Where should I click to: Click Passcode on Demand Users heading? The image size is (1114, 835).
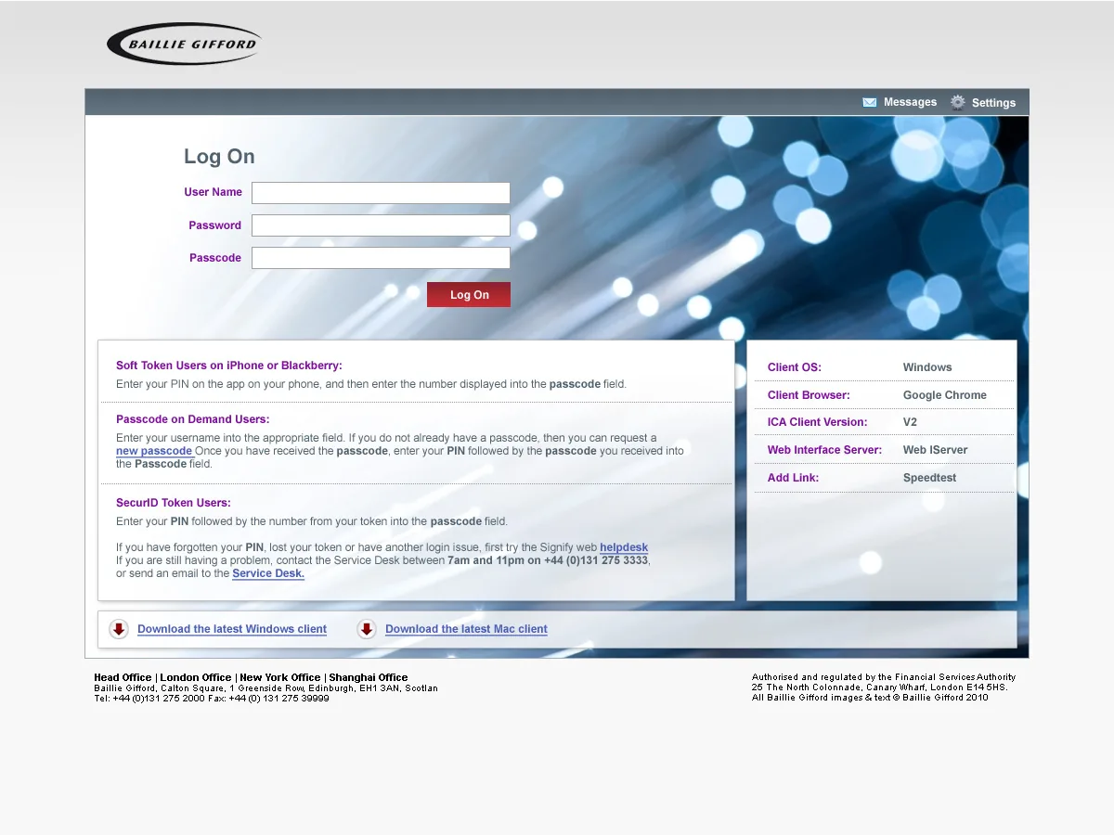coord(193,419)
